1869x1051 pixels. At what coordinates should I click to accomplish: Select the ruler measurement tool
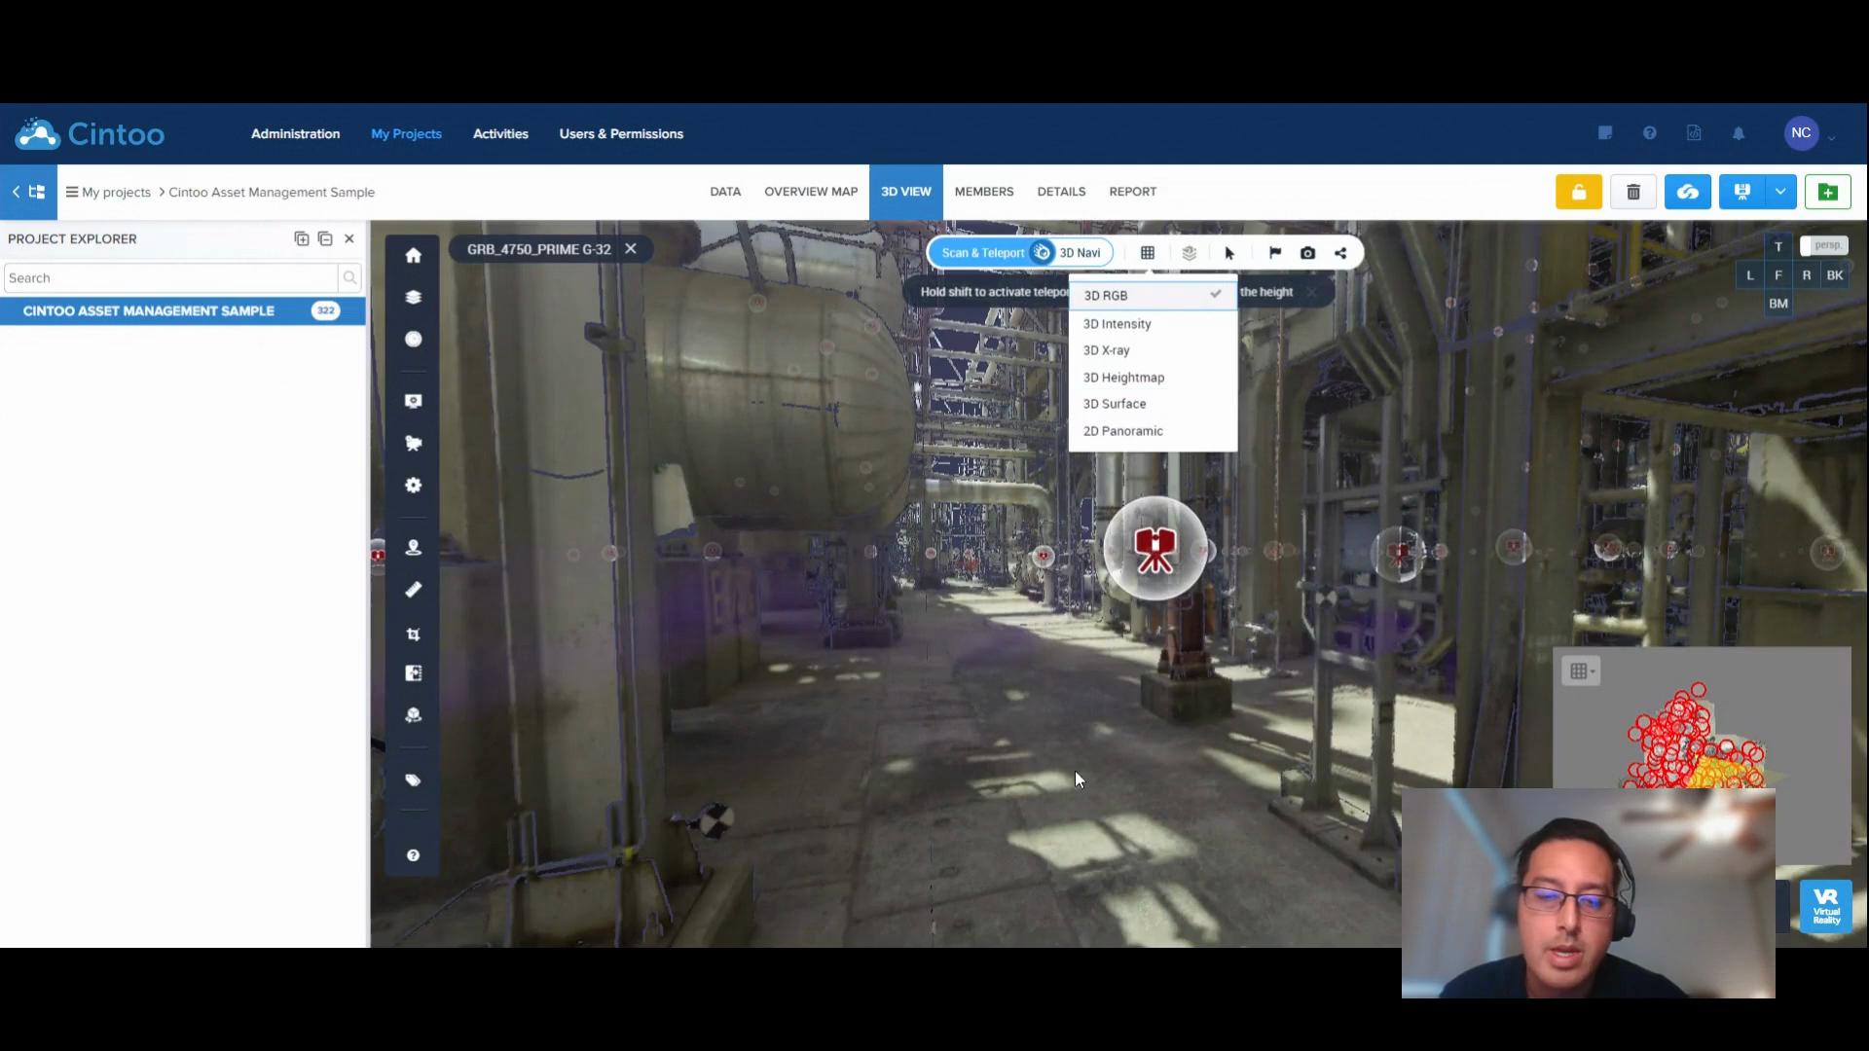pos(414,590)
